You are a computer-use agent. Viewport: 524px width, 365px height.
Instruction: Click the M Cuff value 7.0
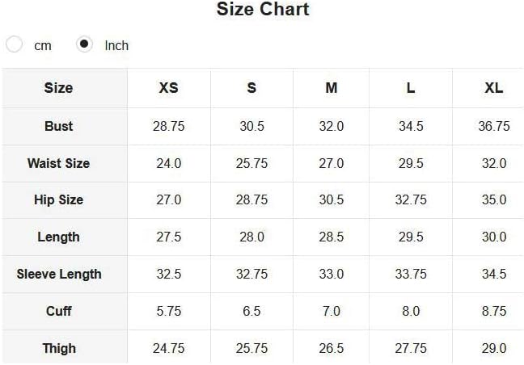coord(332,311)
